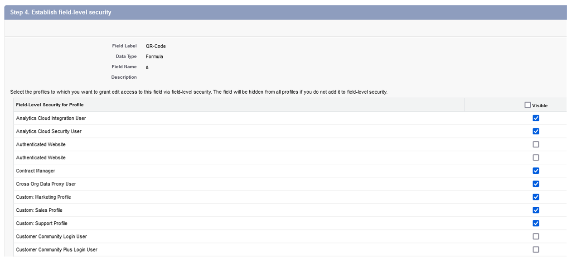
Task: Uncheck Visible for Contract Manager profile
Action: click(x=536, y=171)
